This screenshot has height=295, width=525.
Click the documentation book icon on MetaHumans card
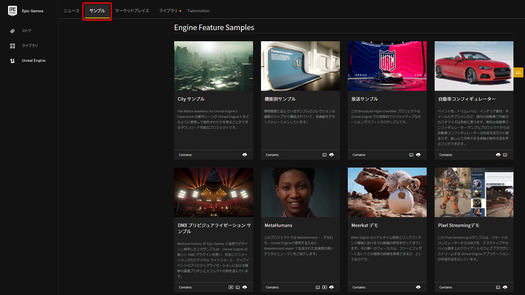(x=318, y=287)
